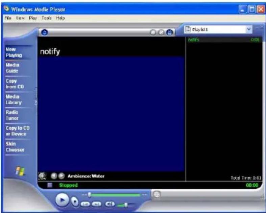Open the Copy to CD or Device tab
The image size is (266, 213).
coord(18,131)
